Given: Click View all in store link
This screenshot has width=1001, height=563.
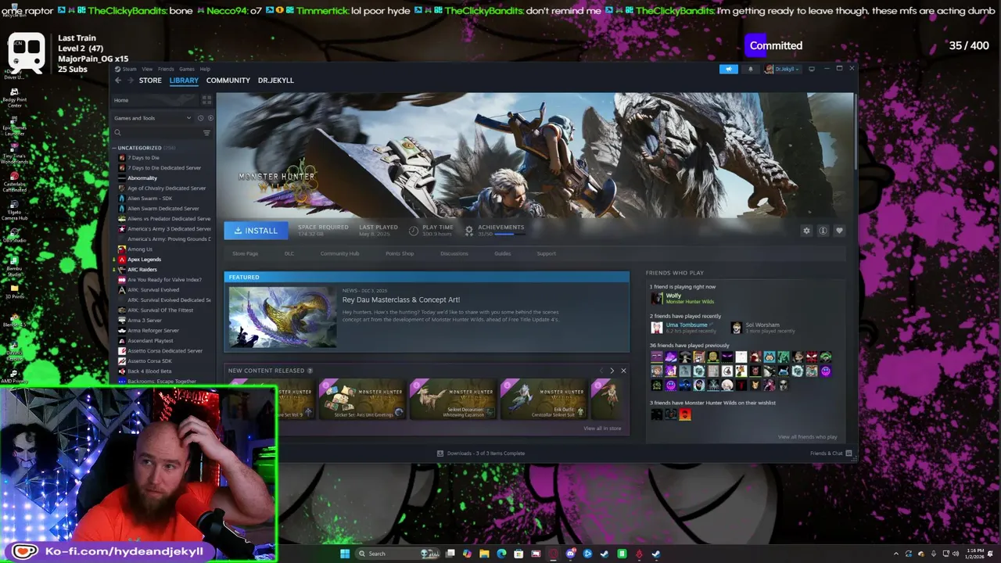Looking at the screenshot, I should click(x=602, y=429).
